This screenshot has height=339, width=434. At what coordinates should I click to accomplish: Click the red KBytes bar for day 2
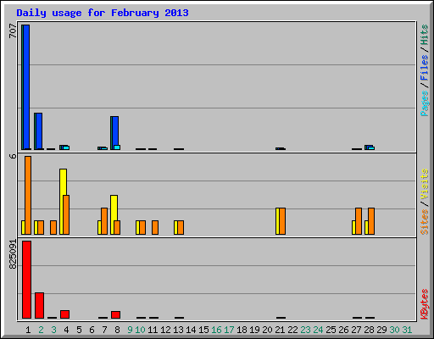(40, 305)
